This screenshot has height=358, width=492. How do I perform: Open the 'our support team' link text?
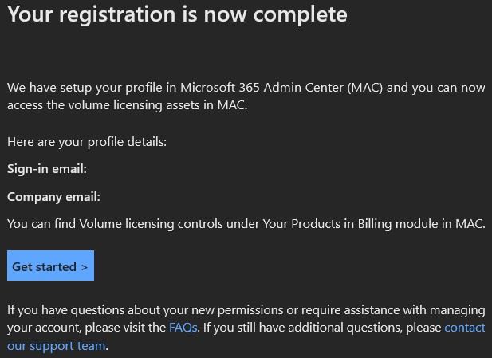(x=56, y=346)
